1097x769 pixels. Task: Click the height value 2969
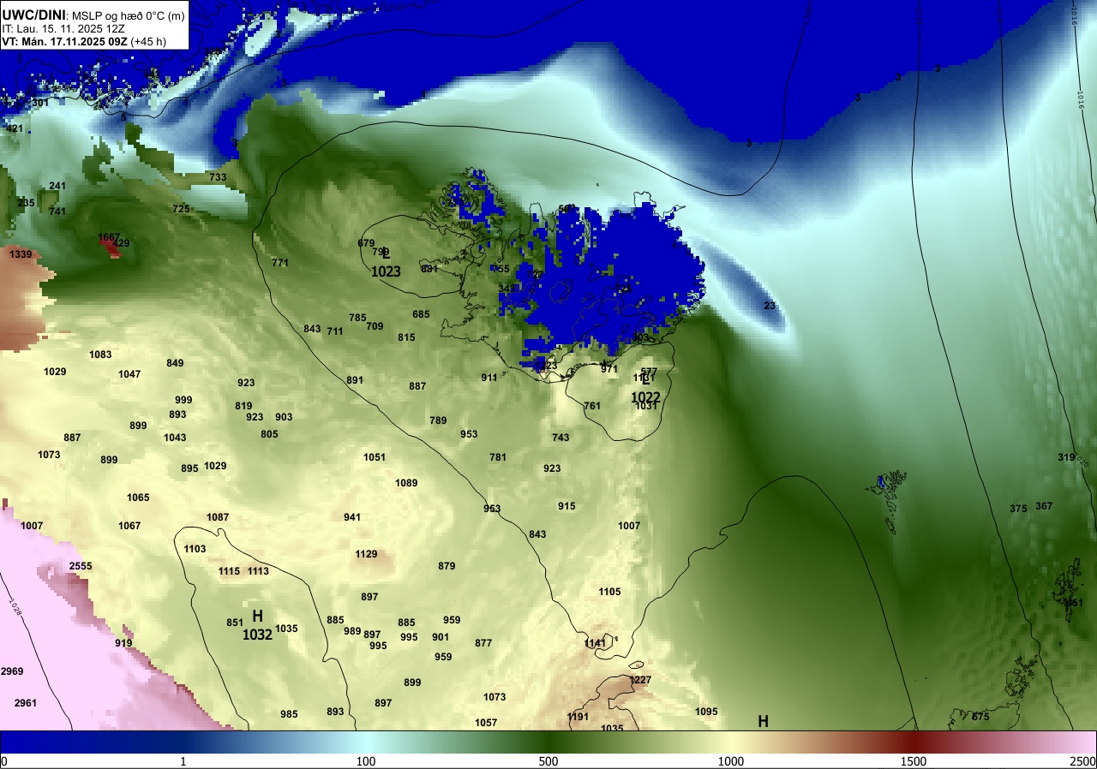12,671
